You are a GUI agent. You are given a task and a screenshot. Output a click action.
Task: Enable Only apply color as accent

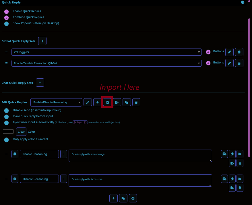click(x=6, y=140)
